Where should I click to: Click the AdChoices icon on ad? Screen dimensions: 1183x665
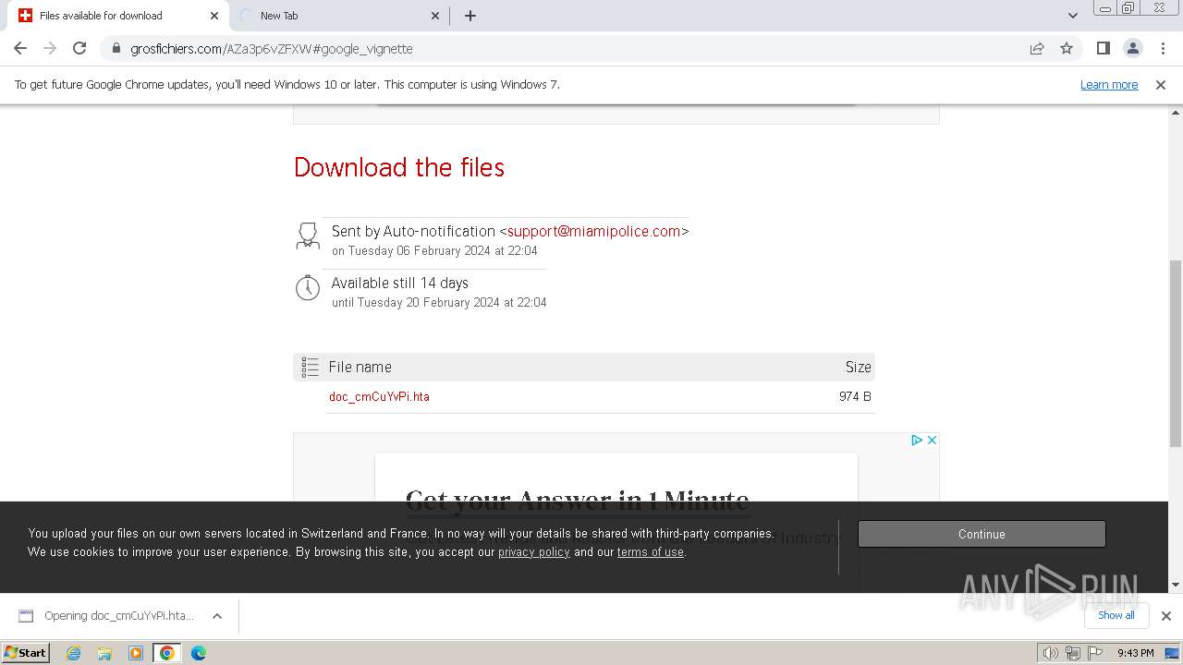click(917, 440)
